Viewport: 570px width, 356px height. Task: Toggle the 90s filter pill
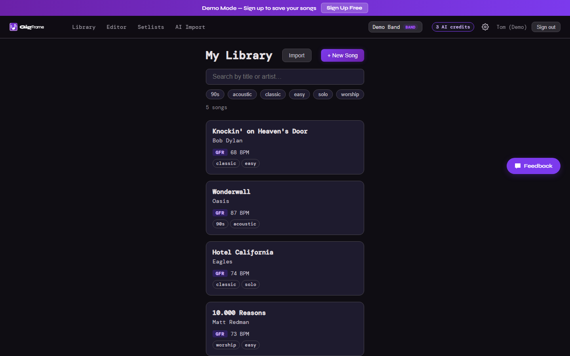point(215,94)
